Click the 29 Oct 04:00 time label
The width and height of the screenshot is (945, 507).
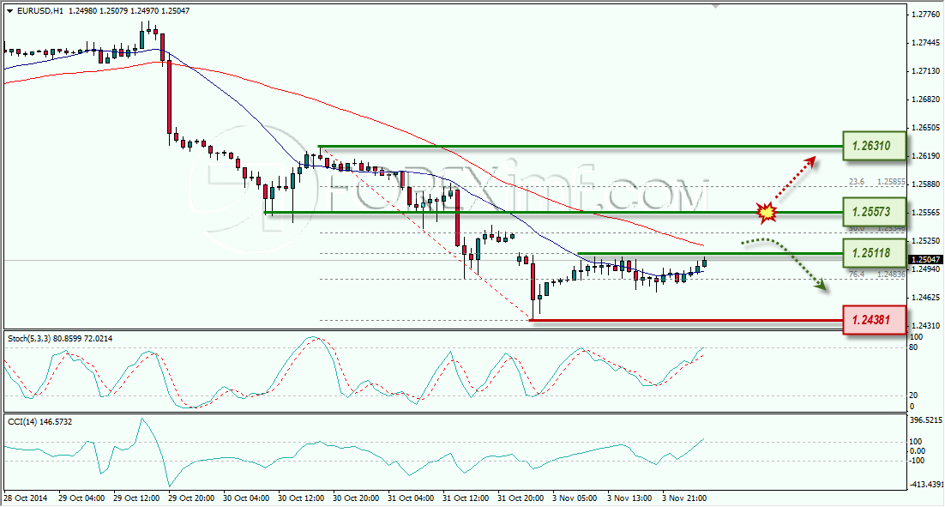82,498
